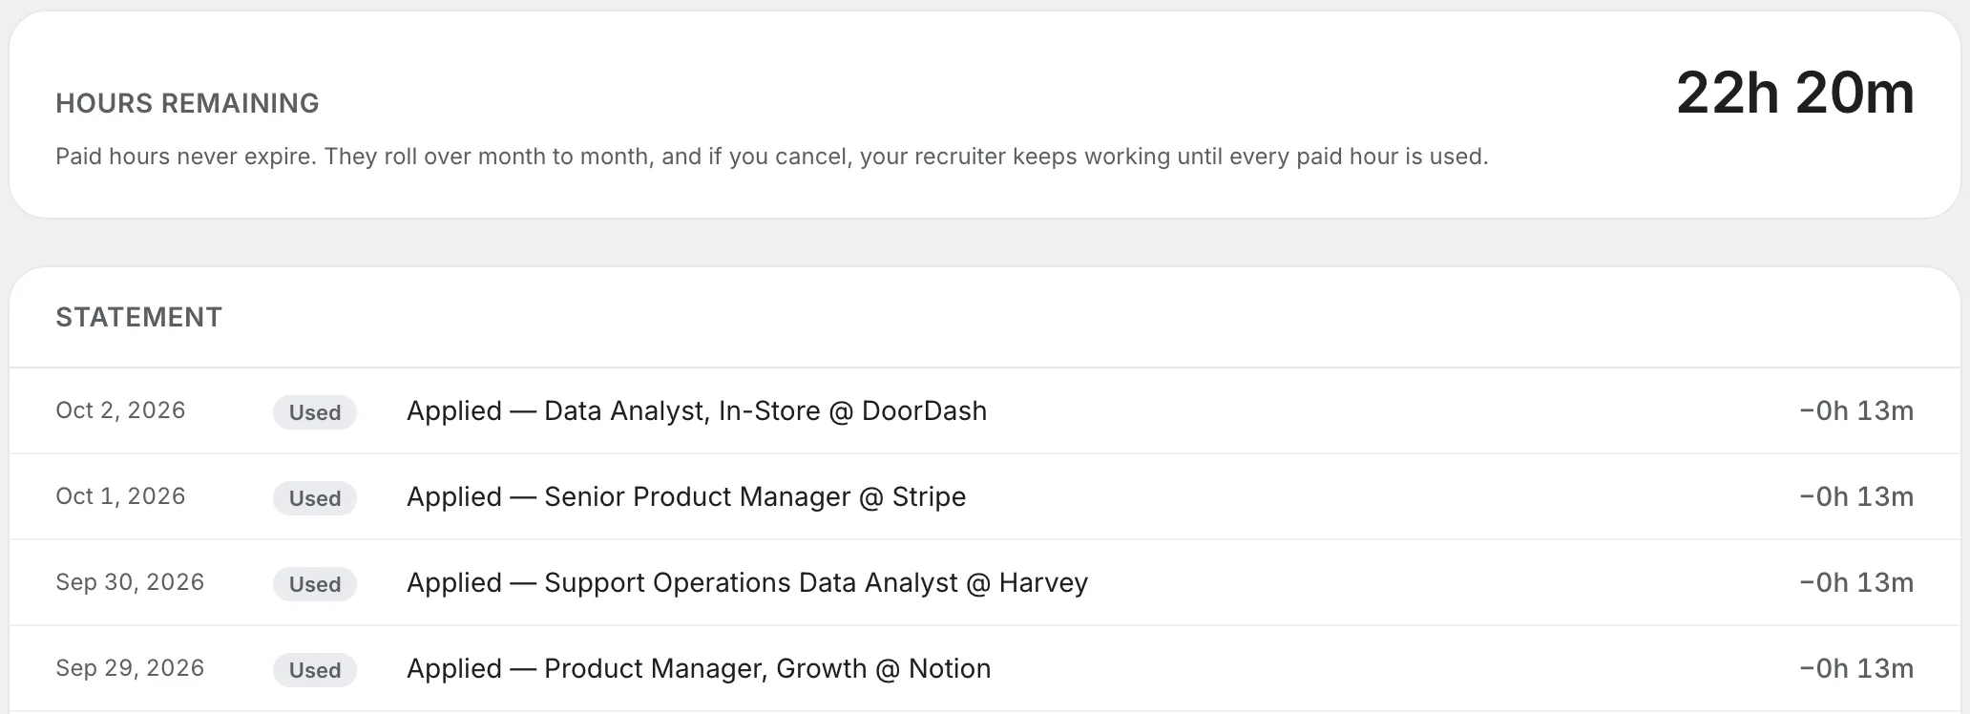Click the Sep 29, 2026 date

130,668
